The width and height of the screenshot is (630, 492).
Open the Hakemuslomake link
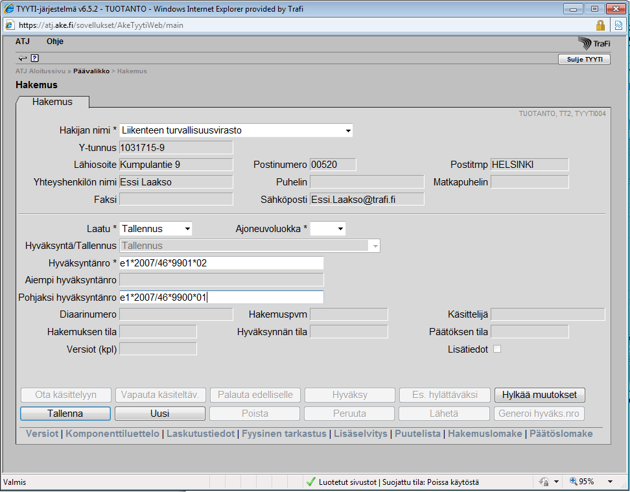485,434
